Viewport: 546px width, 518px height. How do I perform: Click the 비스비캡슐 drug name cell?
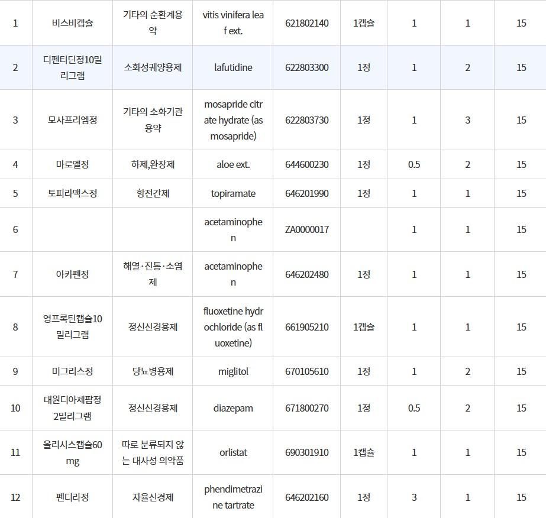click(72, 23)
